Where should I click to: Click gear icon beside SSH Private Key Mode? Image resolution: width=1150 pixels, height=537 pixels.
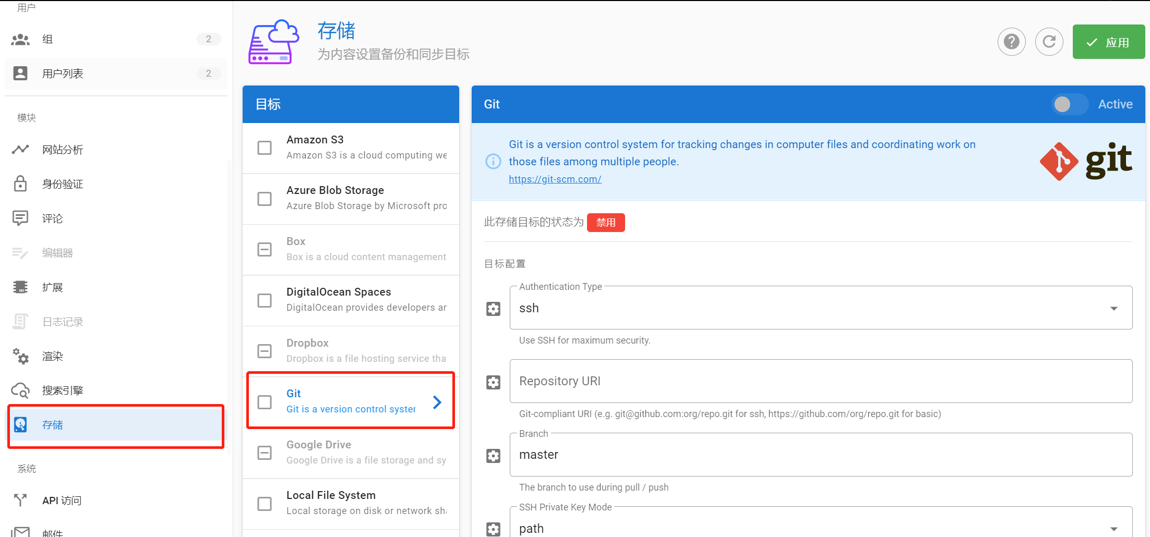tap(493, 529)
